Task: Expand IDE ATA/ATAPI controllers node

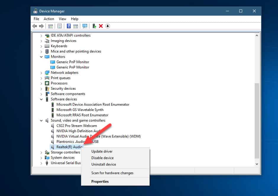Action: [41, 36]
